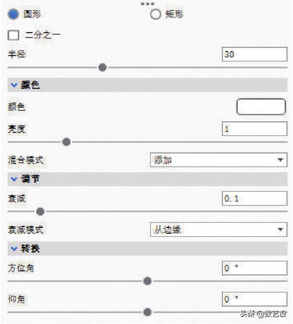This screenshot has height=324, width=293.
Task: Collapse the 转换 section chevron
Action: pos(14,248)
